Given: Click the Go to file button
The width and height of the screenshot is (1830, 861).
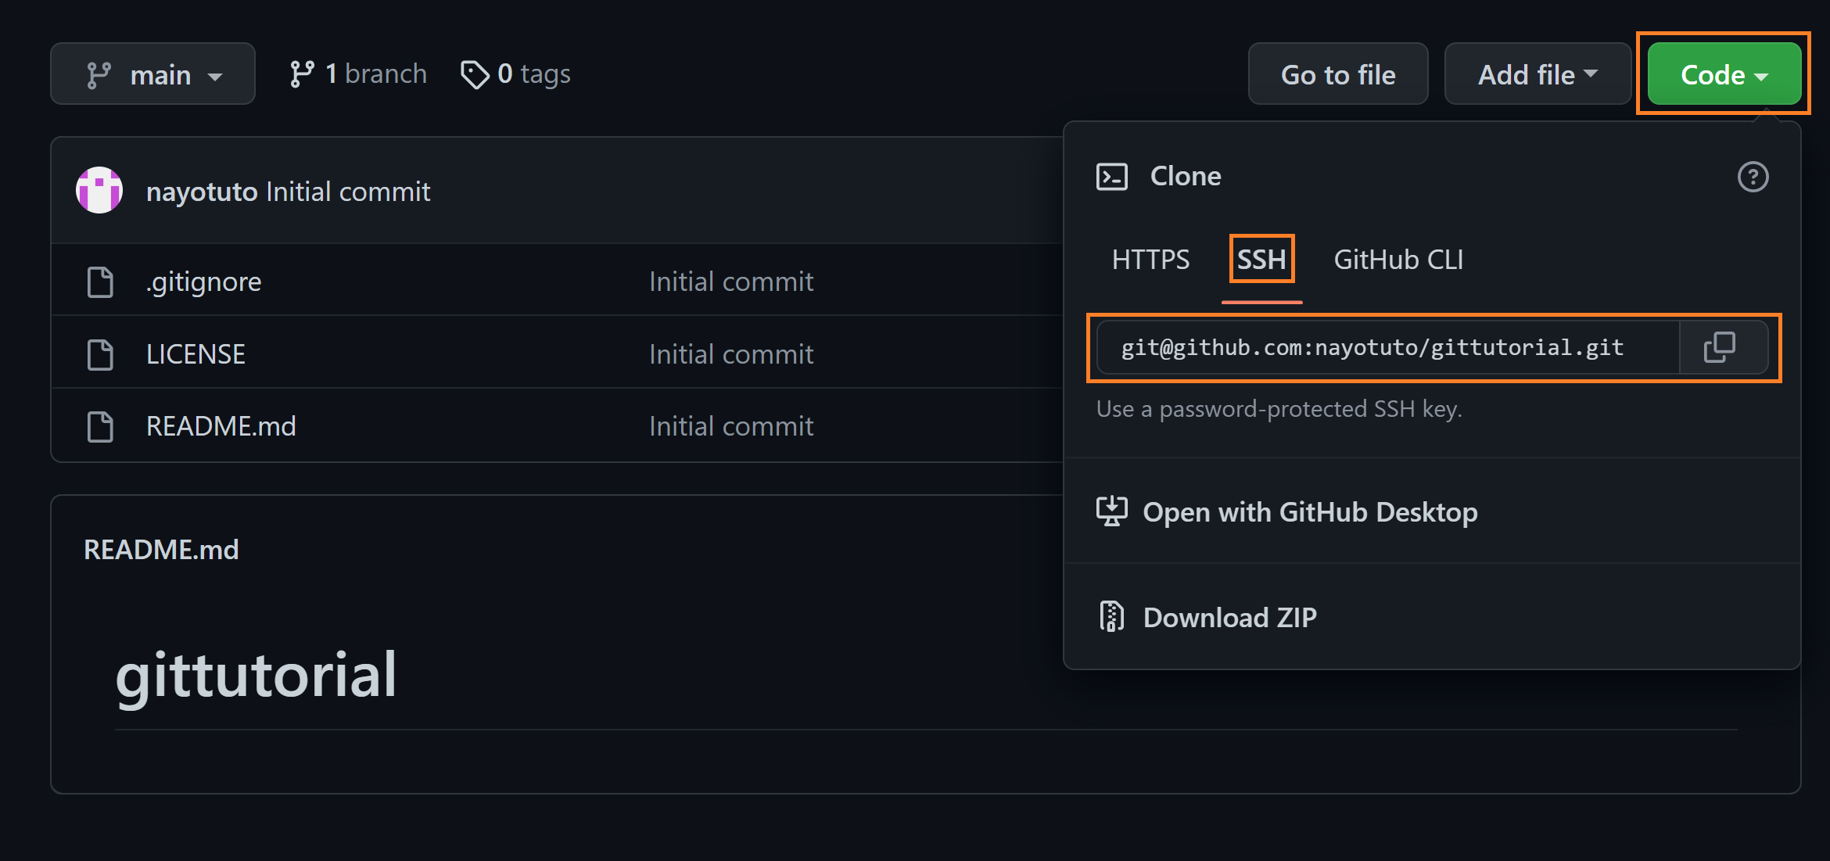Looking at the screenshot, I should (x=1337, y=74).
